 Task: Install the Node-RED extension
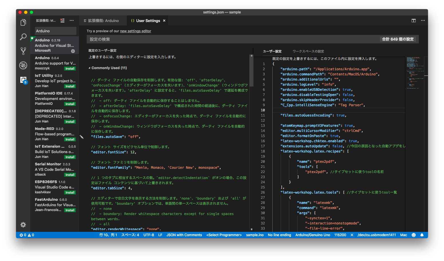coord(70,139)
